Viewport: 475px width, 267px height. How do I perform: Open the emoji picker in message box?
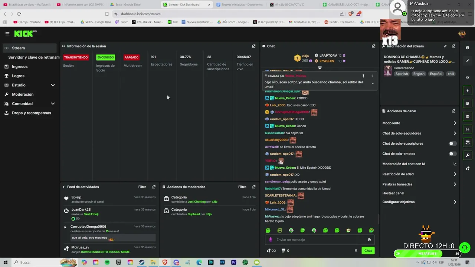pos(369,240)
